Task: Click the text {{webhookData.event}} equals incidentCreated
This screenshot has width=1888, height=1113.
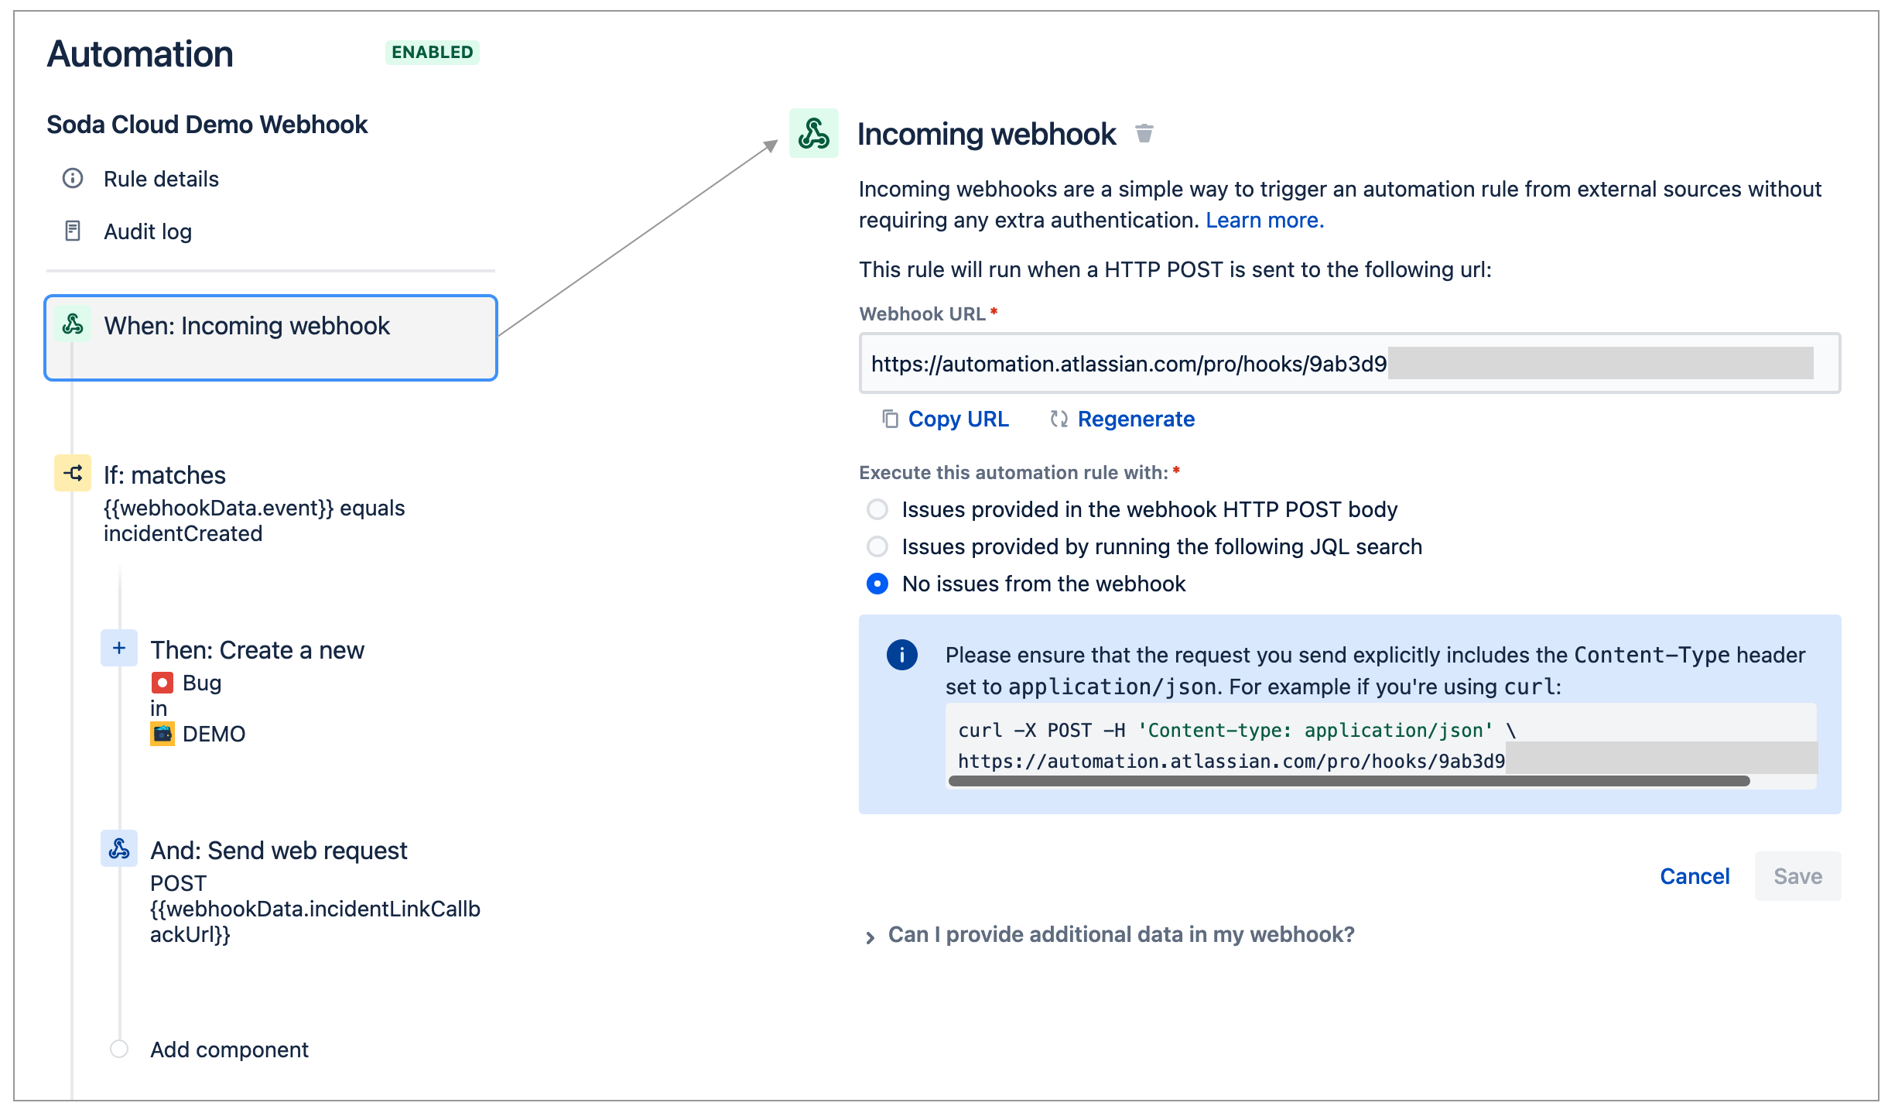Action: [254, 521]
